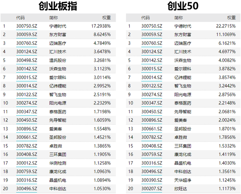Viewport: 241px width, 194px height.
Task: Select 阳光电源 in 创业50 table
Action: click(x=183, y=94)
